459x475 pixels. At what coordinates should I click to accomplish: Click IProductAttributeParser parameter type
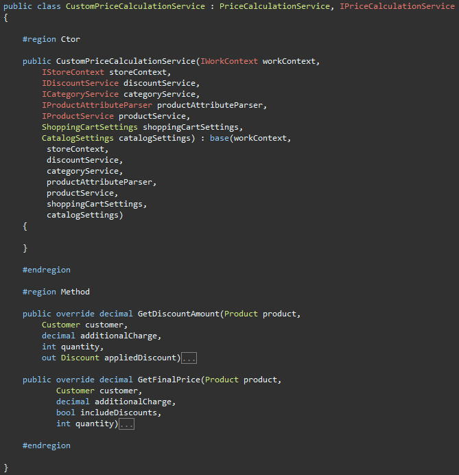(x=97, y=105)
